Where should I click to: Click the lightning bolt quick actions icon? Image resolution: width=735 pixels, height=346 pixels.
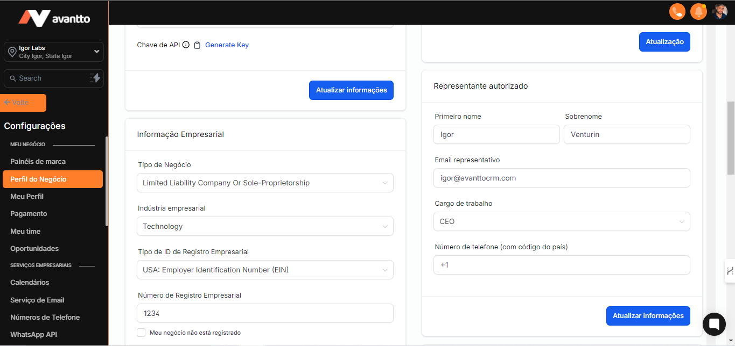click(95, 78)
